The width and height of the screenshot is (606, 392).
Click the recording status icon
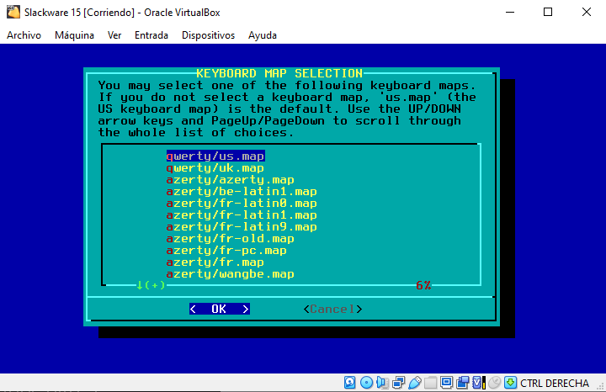(x=462, y=383)
